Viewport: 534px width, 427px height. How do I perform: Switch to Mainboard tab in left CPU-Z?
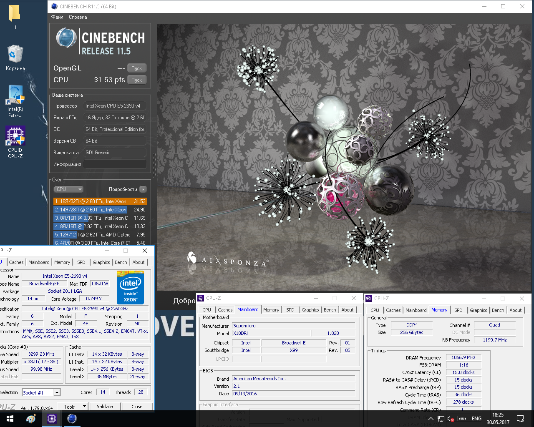[39, 262]
